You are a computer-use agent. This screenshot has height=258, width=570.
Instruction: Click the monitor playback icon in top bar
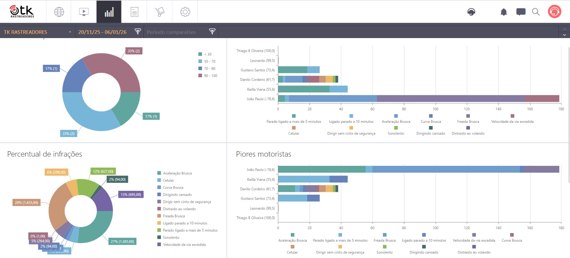click(84, 12)
